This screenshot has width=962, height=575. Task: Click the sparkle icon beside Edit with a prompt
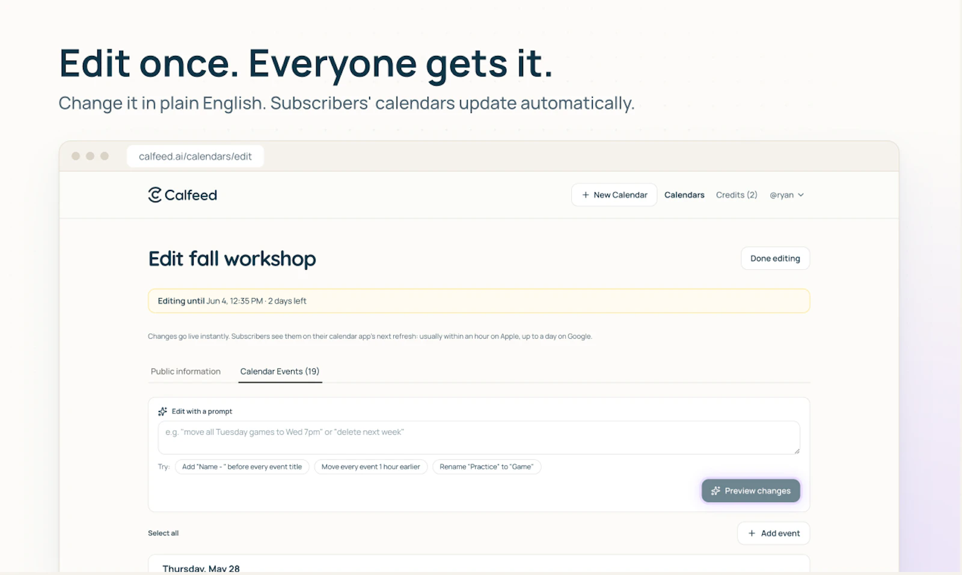pos(162,412)
